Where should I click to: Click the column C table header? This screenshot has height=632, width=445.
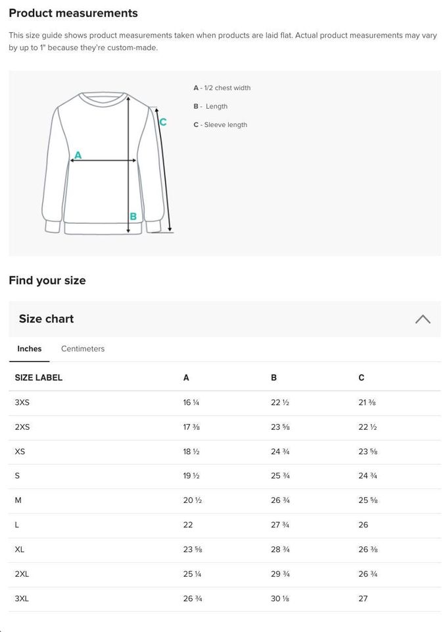click(362, 378)
